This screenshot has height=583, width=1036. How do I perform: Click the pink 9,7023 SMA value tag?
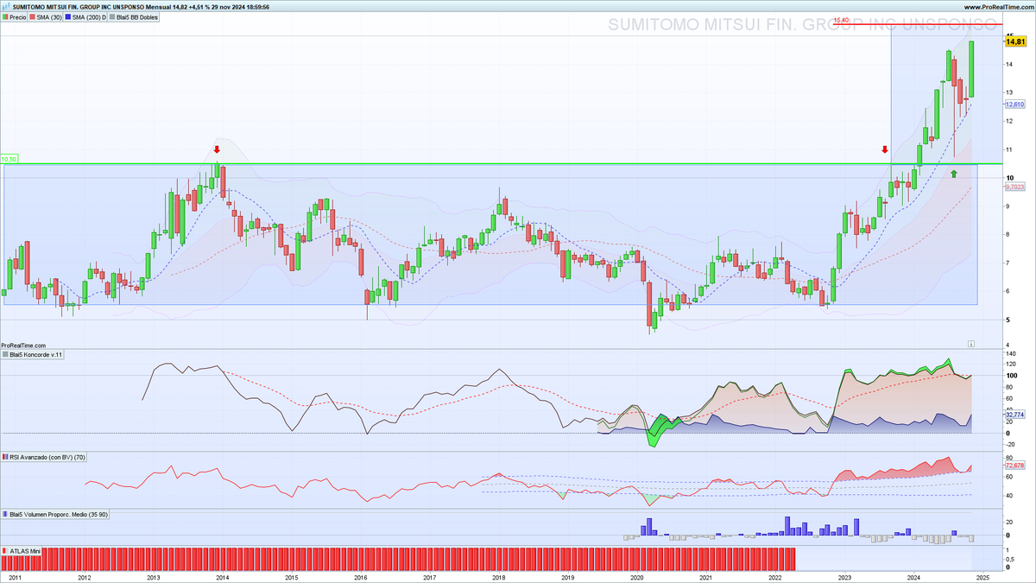pos(1014,186)
